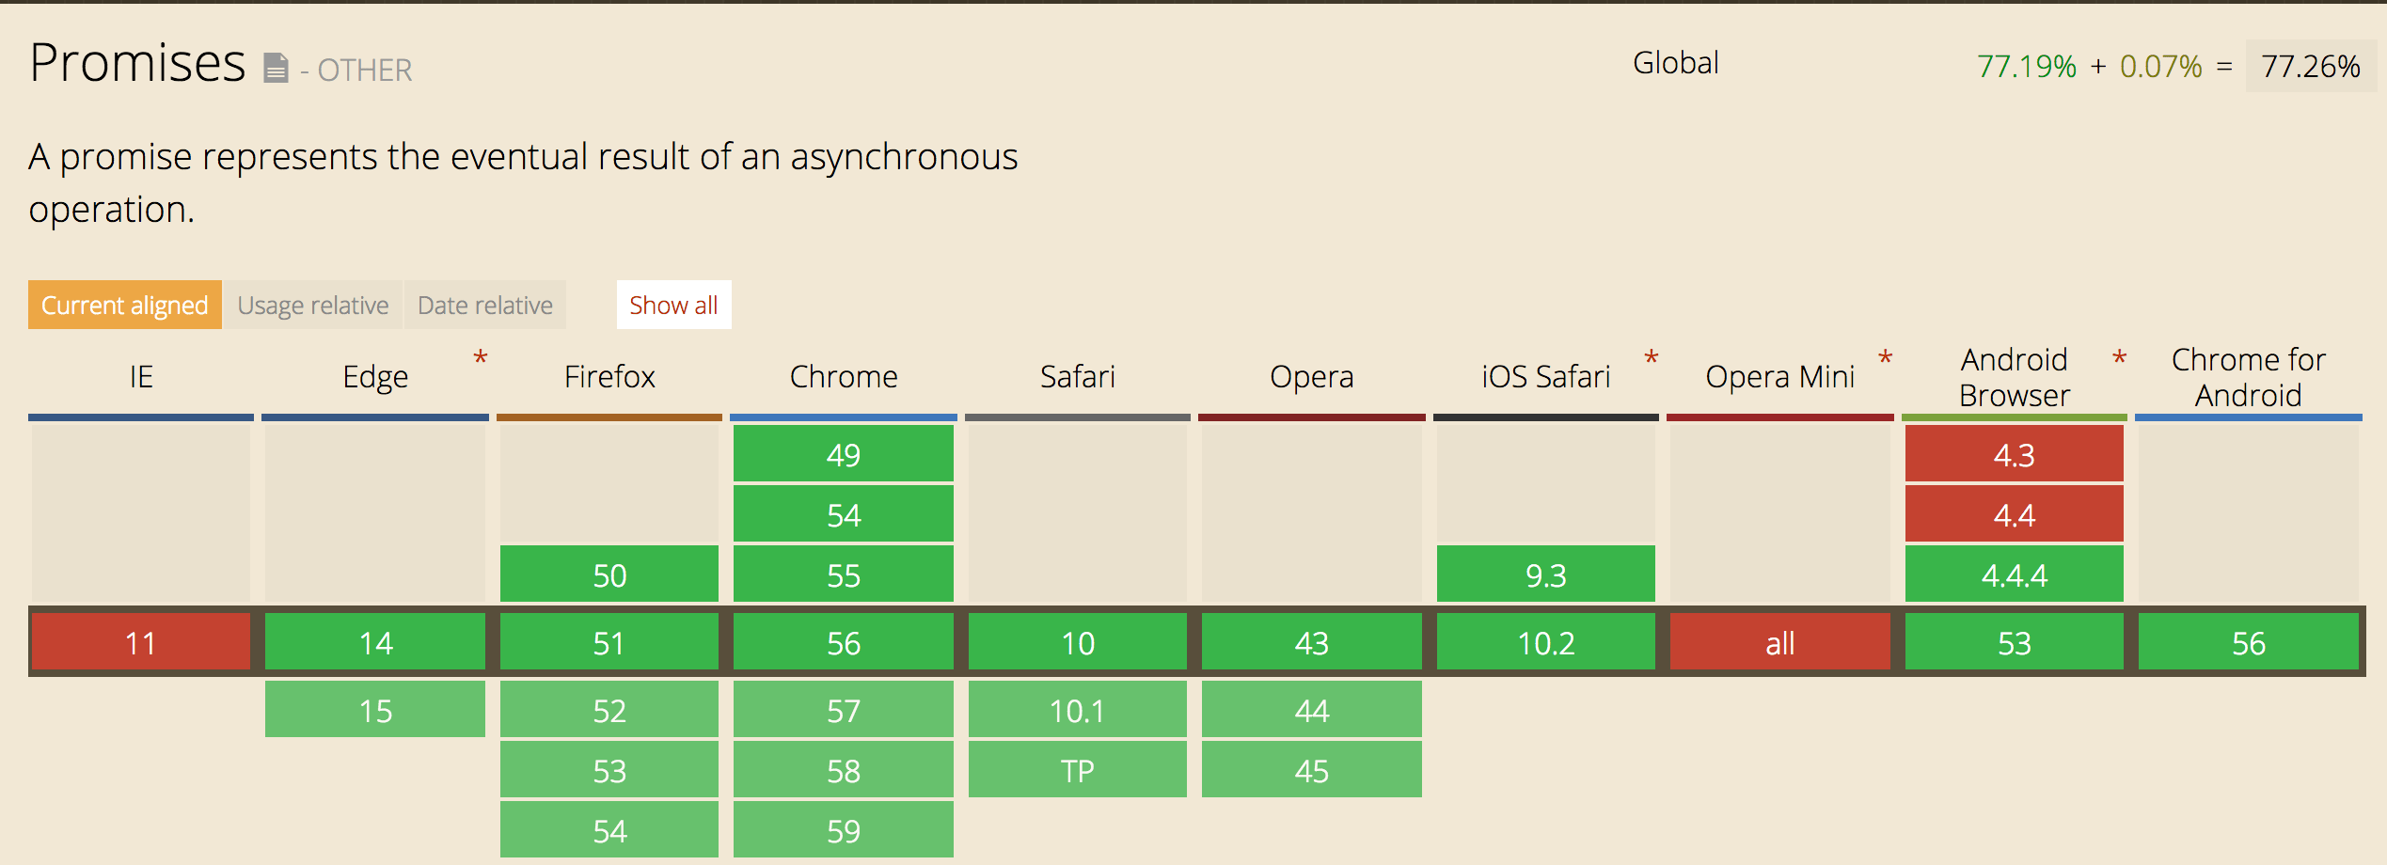Select the Edge 14 cell

(375, 642)
